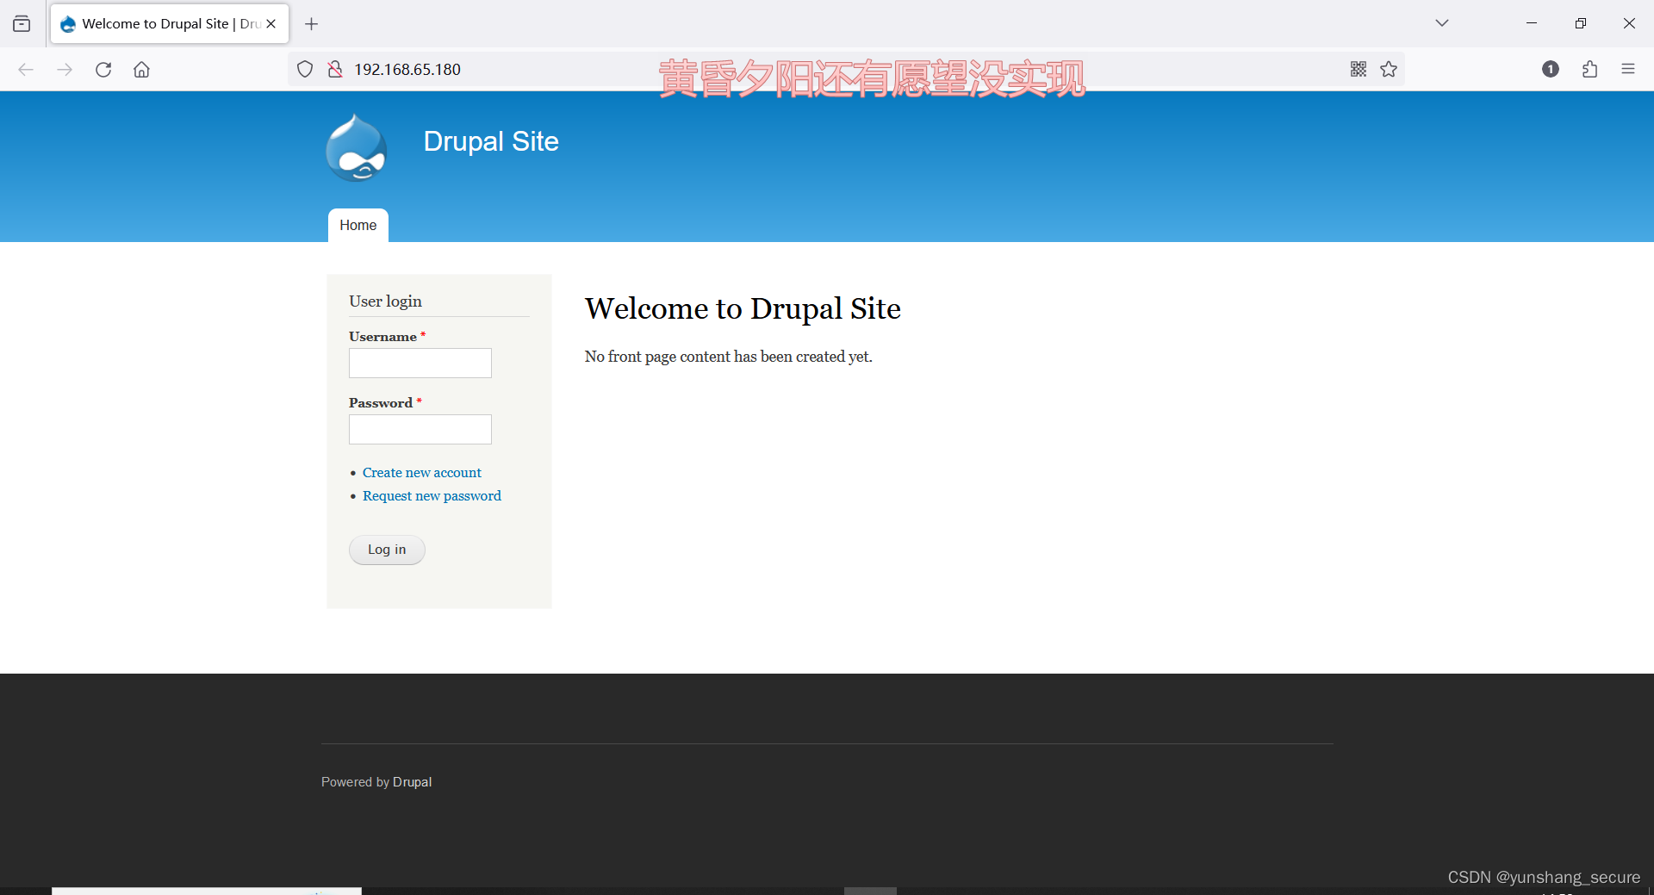Reload the current page
Screen dimensions: 1654x895
coord(103,70)
